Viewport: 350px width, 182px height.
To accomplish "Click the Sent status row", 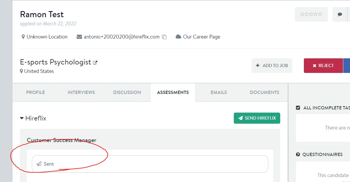I will [150, 164].
